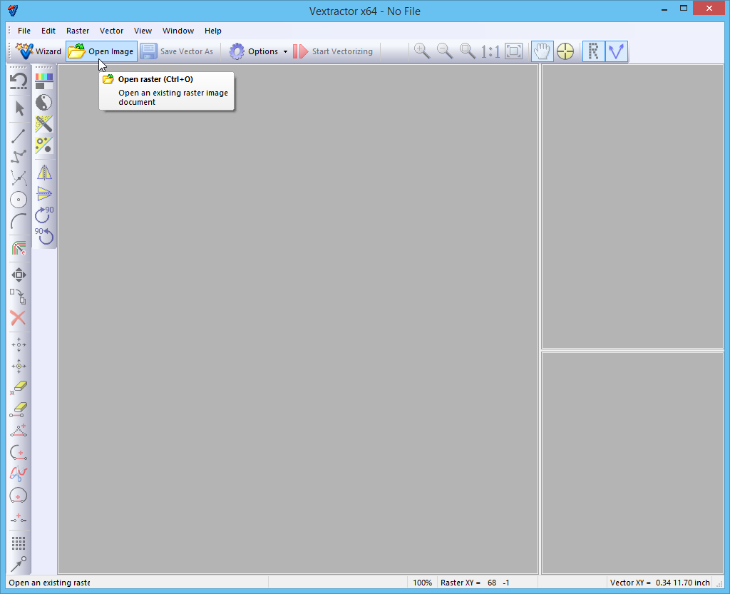
Task: Click the yin-yang invert image icon
Action: point(44,102)
